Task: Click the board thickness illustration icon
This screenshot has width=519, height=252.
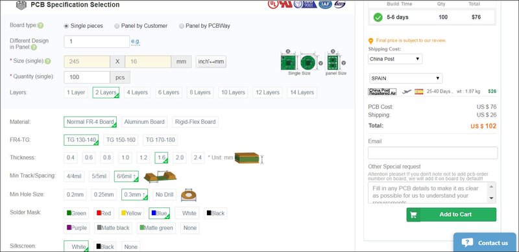Action: click(247, 158)
